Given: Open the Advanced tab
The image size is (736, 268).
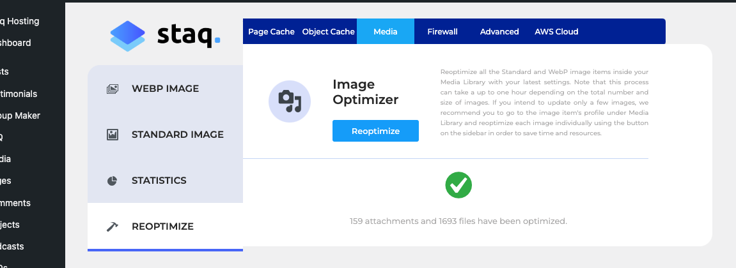Looking at the screenshot, I should [x=499, y=31].
